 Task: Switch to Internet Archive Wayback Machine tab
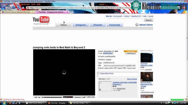click(x=18, y=12)
